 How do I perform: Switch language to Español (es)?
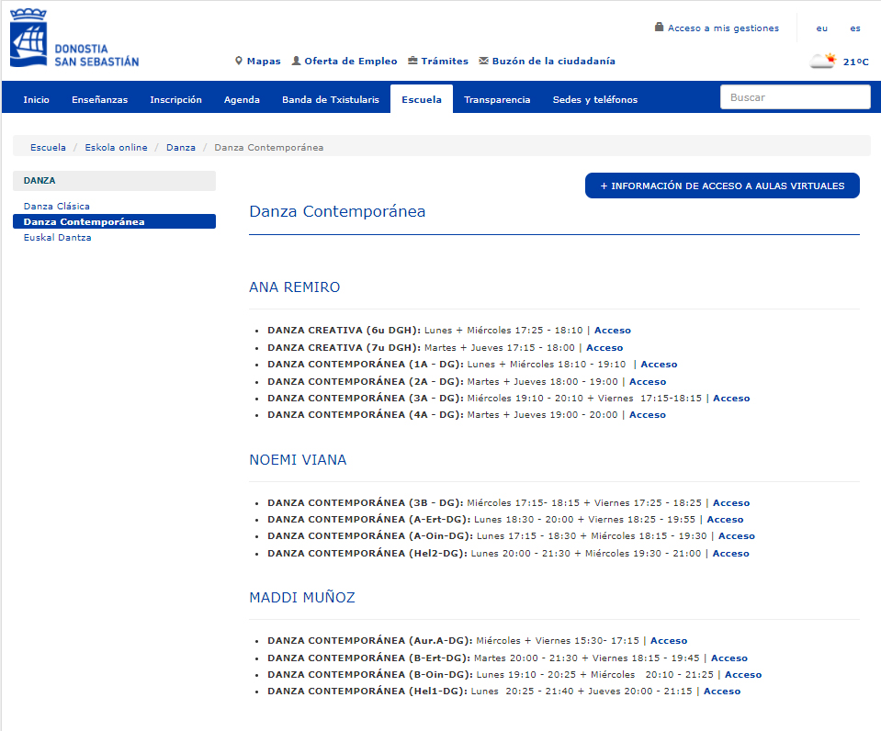coord(855,28)
